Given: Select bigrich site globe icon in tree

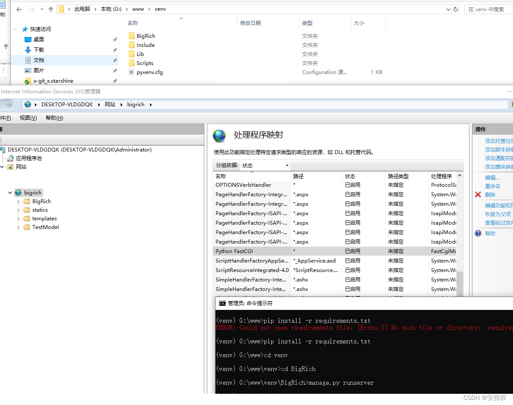Looking at the screenshot, I should pyautogui.click(x=18, y=193).
